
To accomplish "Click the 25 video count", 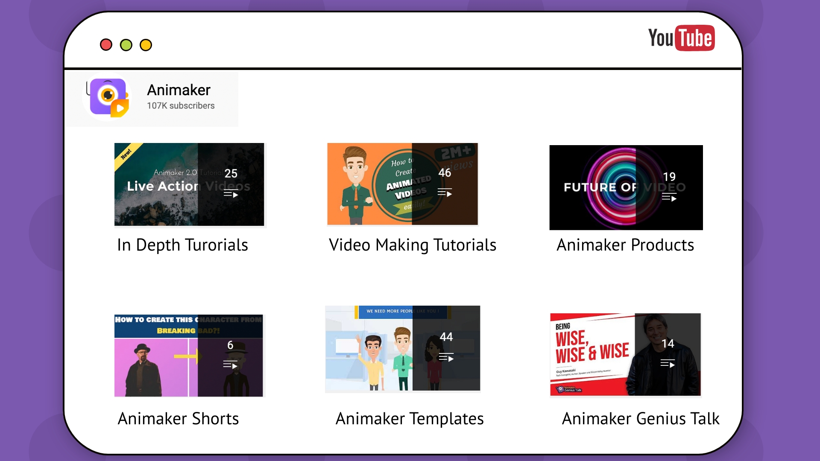I will (231, 173).
